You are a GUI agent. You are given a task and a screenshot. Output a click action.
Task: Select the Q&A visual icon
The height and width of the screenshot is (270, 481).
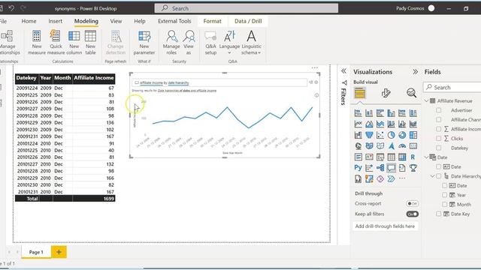click(x=391, y=168)
